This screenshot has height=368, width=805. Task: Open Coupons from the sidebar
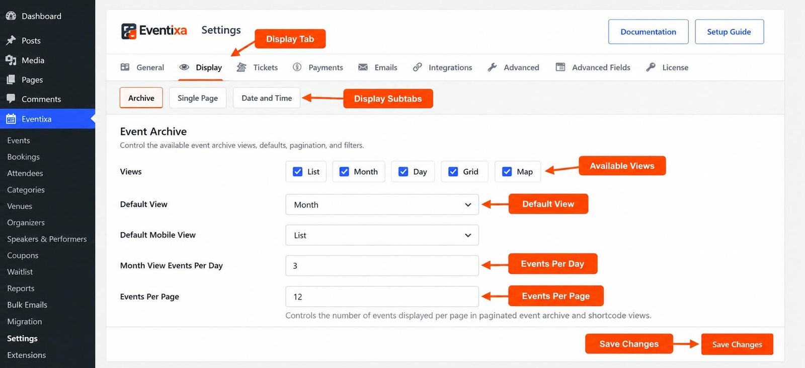23,255
